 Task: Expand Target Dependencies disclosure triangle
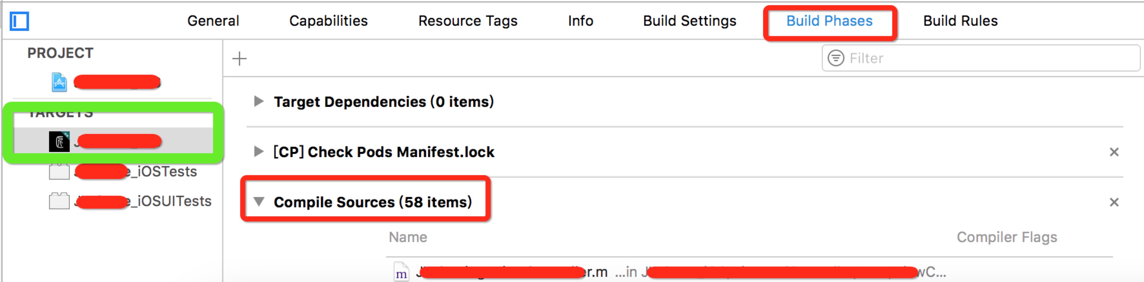click(x=259, y=101)
